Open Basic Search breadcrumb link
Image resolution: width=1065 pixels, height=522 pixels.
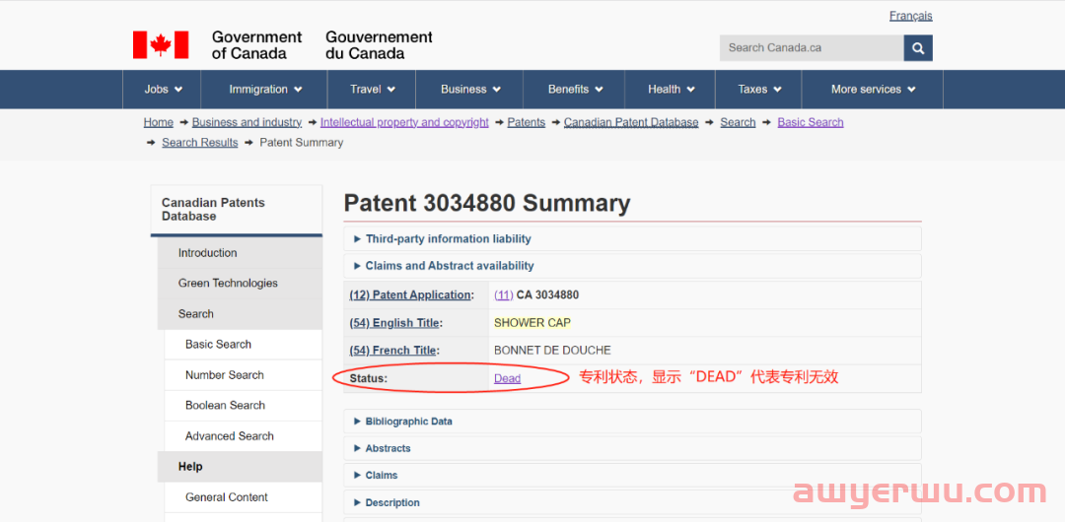(811, 122)
